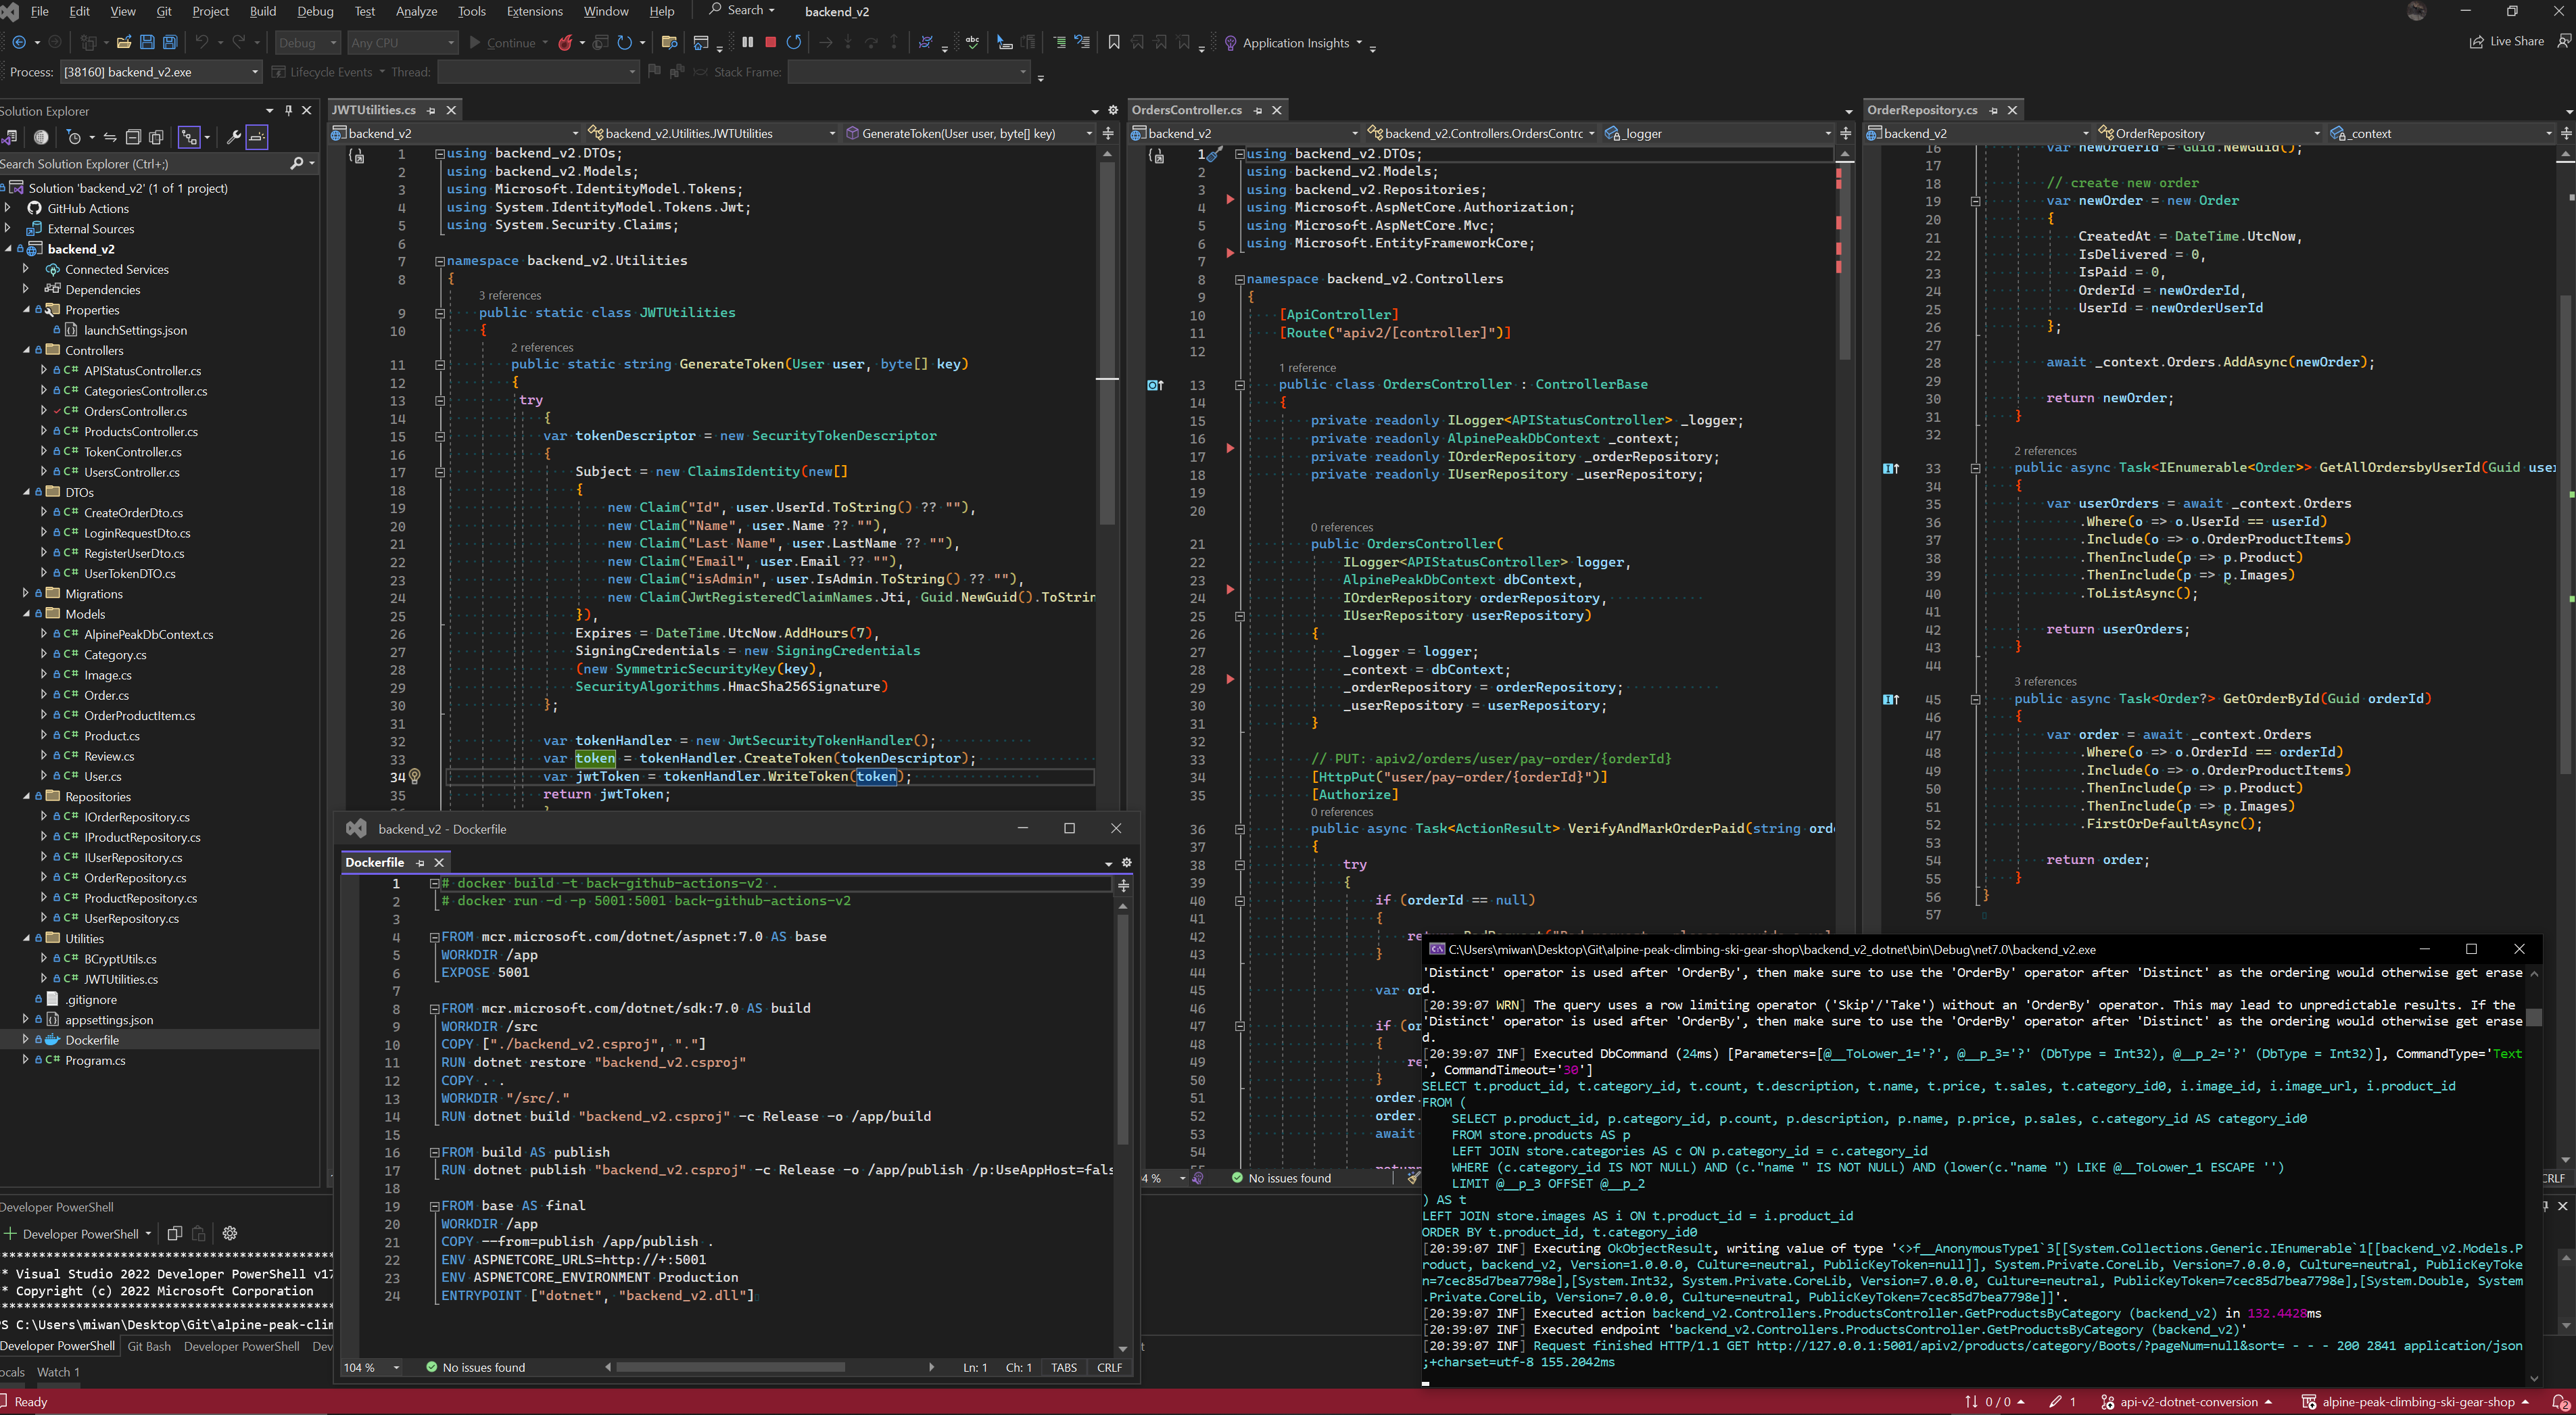Screen dimensions: 2576x1415
Task: Click the Properties wrench icon
Action: [233, 137]
